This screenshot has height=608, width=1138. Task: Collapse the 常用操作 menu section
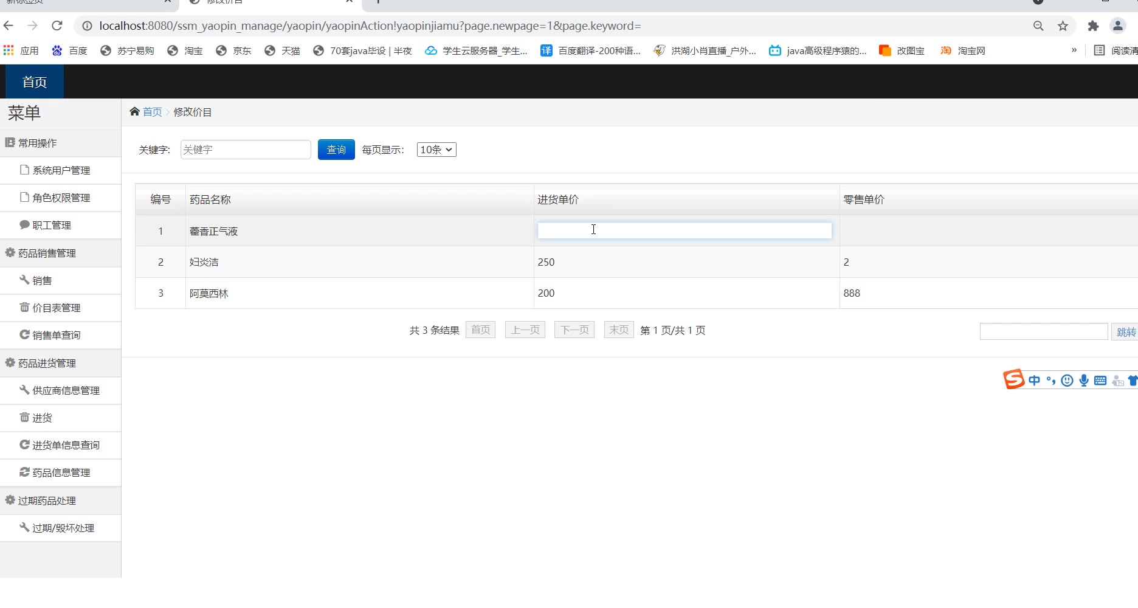[61, 143]
